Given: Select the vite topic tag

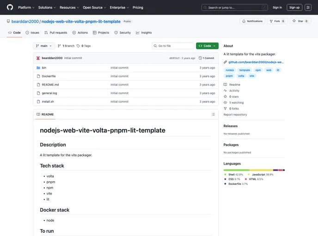Looking at the screenshot, I should point(252,76).
